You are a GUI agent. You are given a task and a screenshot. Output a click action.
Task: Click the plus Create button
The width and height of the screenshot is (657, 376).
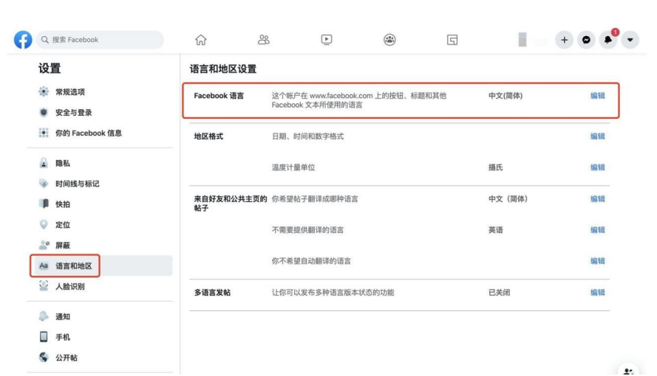pos(565,40)
